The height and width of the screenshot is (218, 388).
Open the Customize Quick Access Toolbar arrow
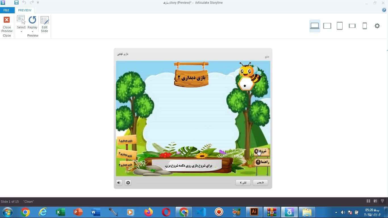pyautogui.click(x=38, y=3)
